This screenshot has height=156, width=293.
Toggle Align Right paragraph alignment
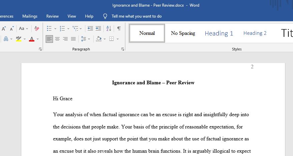coord(65,39)
